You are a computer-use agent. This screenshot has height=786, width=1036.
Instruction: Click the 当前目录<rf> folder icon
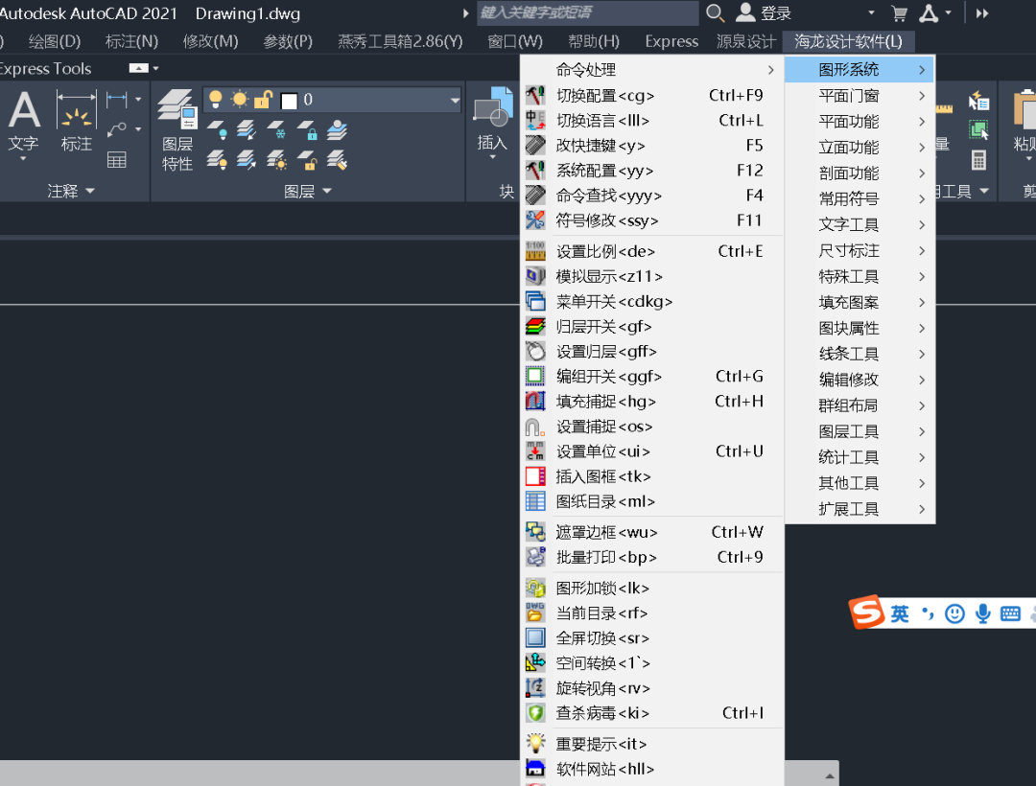pos(535,613)
